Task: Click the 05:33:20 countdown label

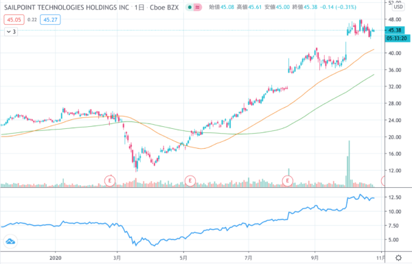Action: 397,38
